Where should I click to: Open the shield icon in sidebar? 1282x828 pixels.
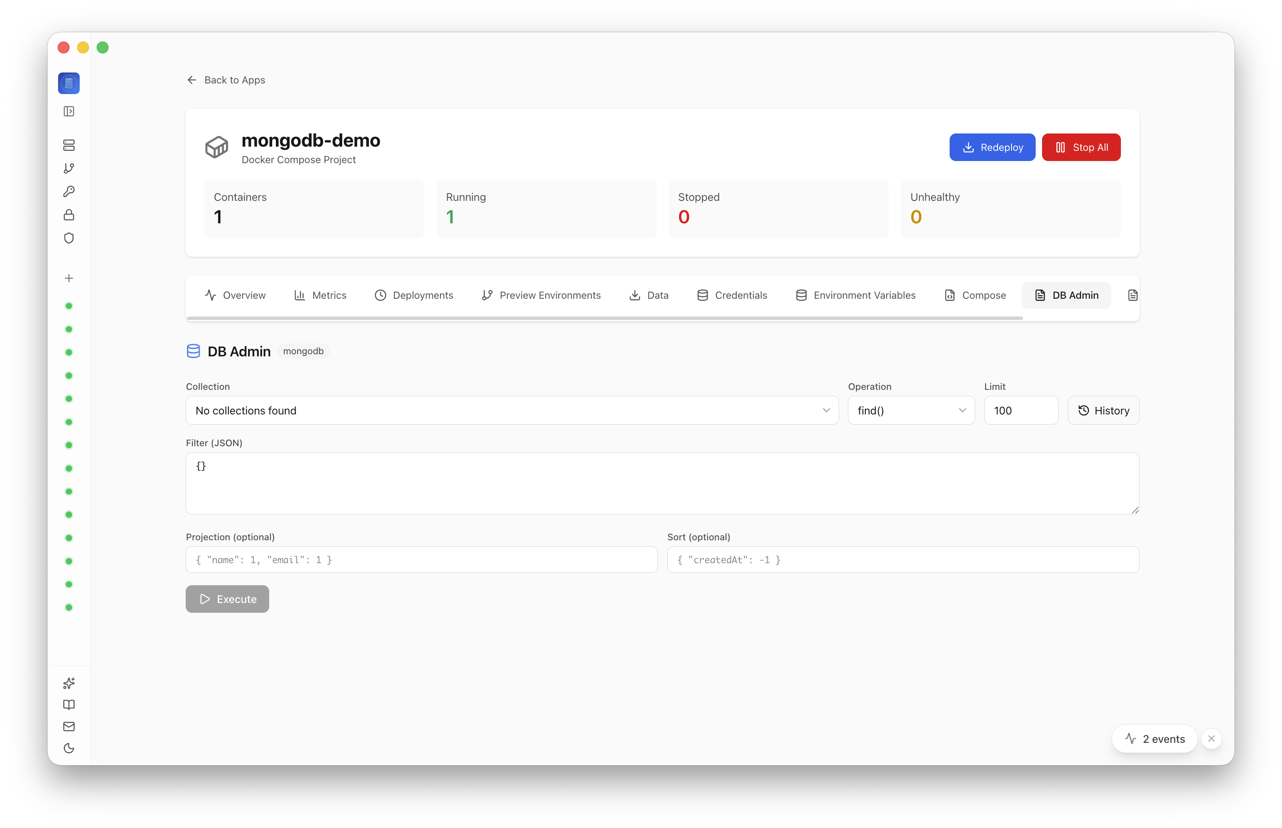tap(69, 238)
